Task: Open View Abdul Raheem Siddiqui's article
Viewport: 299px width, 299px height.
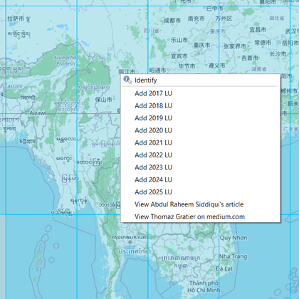Action: (201, 204)
